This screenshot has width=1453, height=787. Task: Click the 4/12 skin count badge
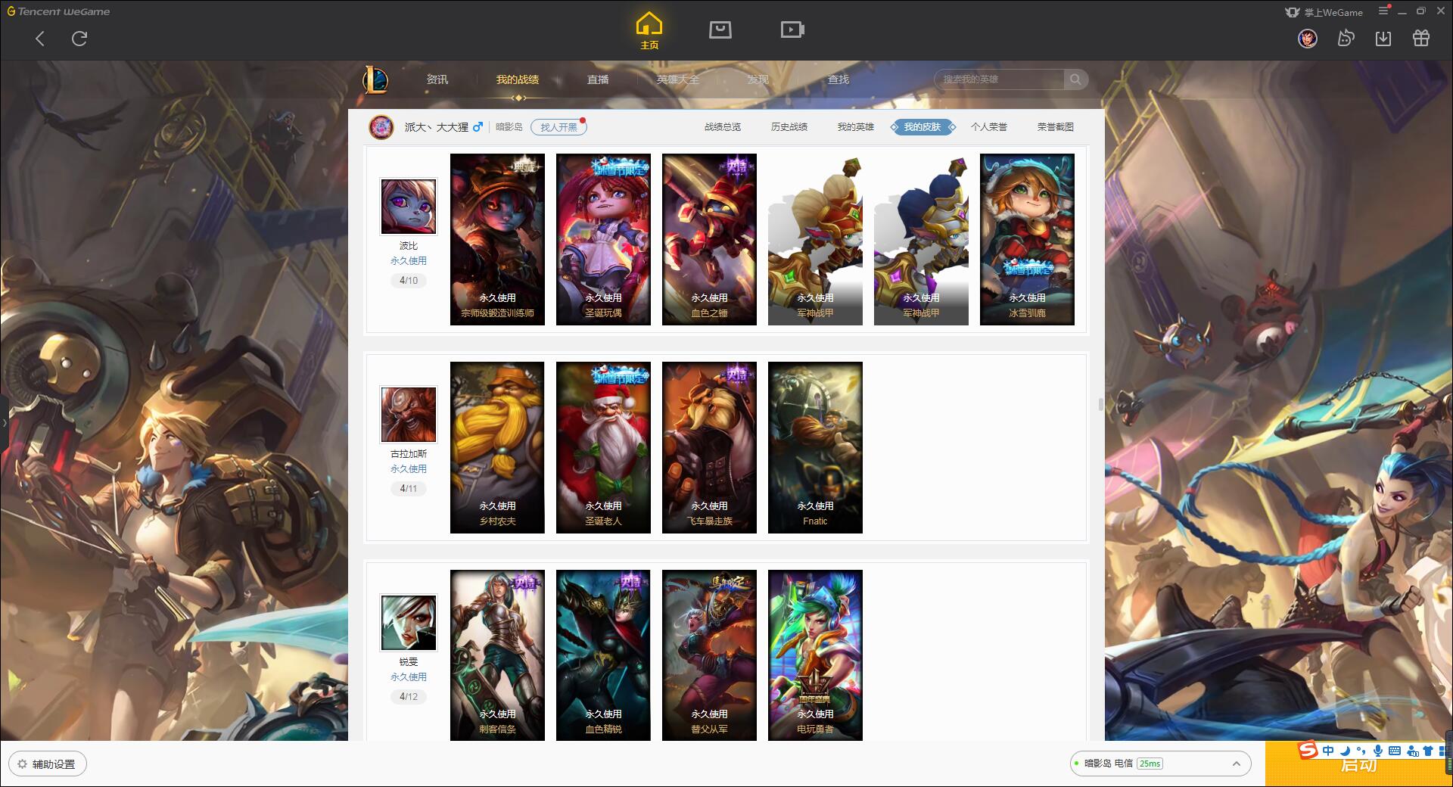tap(409, 697)
